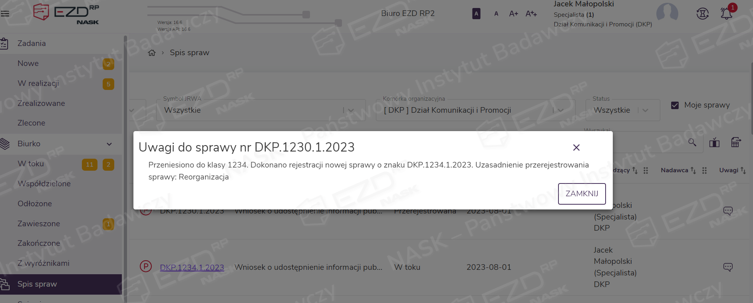Open the user profile avatar

click(x=667, y=13)
